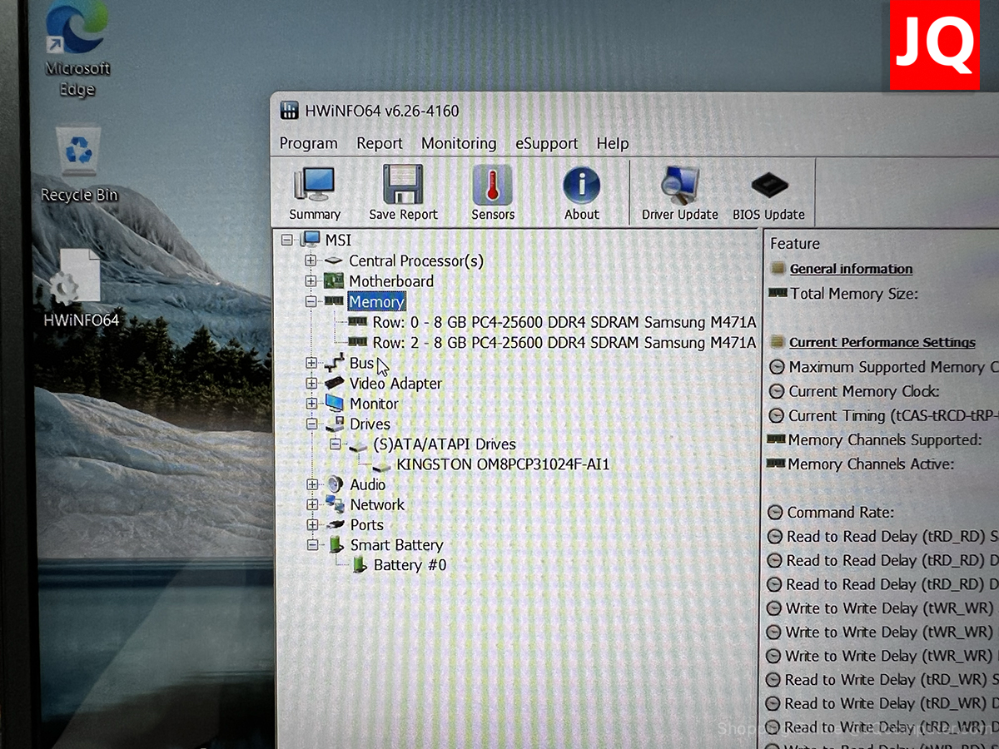Click the Ports connector icon

[335, 525]
